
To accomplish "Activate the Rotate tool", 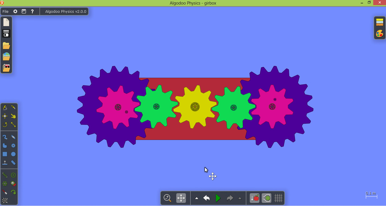I will [5, 125].
